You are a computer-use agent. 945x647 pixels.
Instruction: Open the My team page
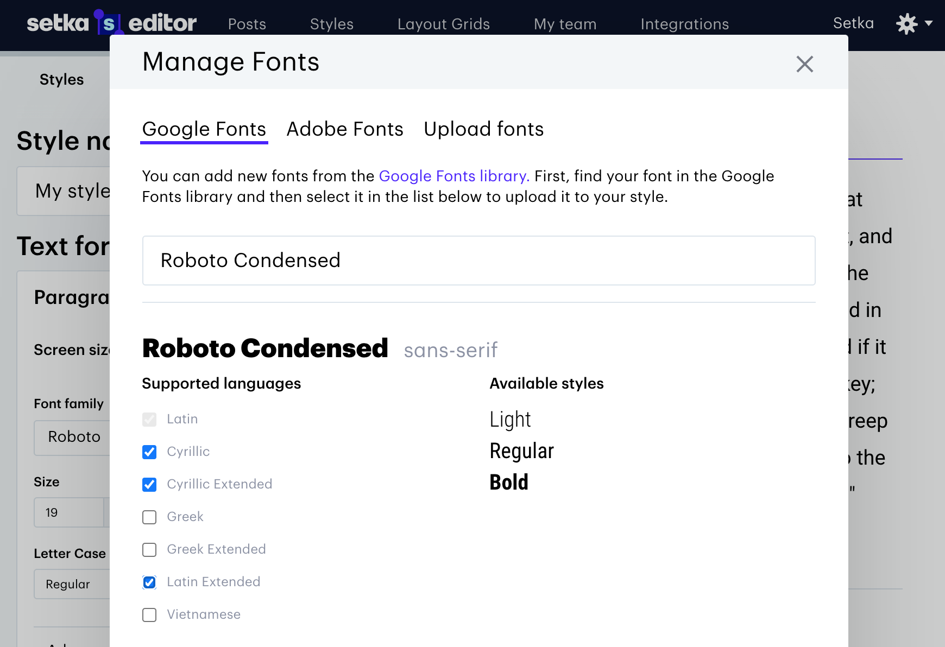pos(565,24)
